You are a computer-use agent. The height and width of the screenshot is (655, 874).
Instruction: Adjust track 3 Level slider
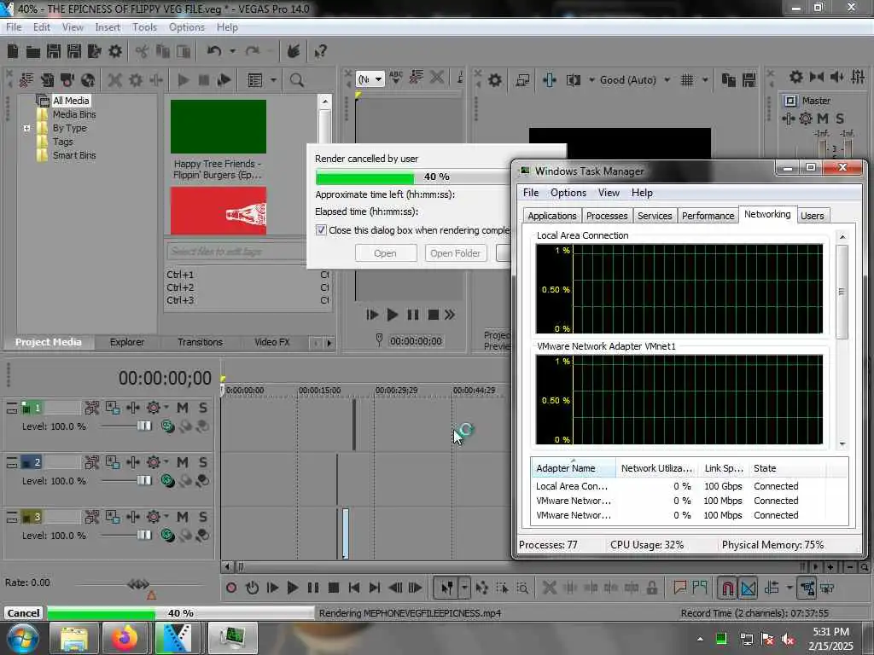click(143, 536)
